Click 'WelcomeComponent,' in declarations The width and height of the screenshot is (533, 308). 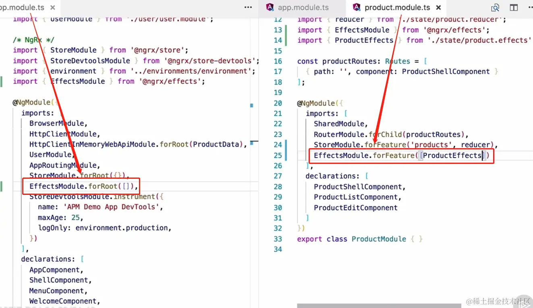pos(65,302)
